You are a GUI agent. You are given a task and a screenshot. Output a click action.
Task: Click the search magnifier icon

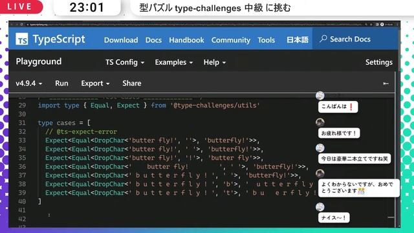point(323,39)
